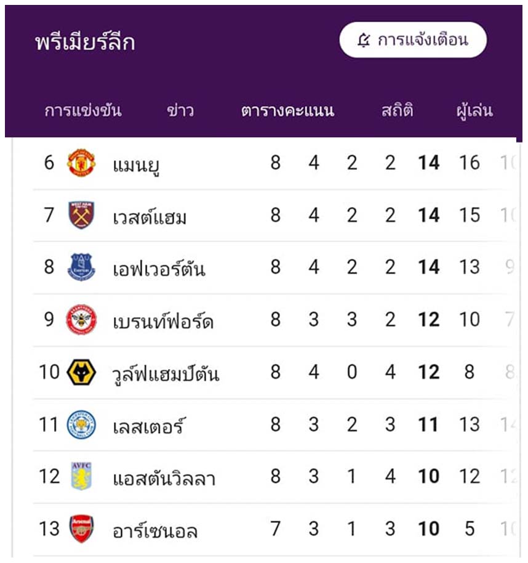Select the ตารางคะแนน standings tab
This screenshot has width=528, height=563.
(x=287, y=111)
